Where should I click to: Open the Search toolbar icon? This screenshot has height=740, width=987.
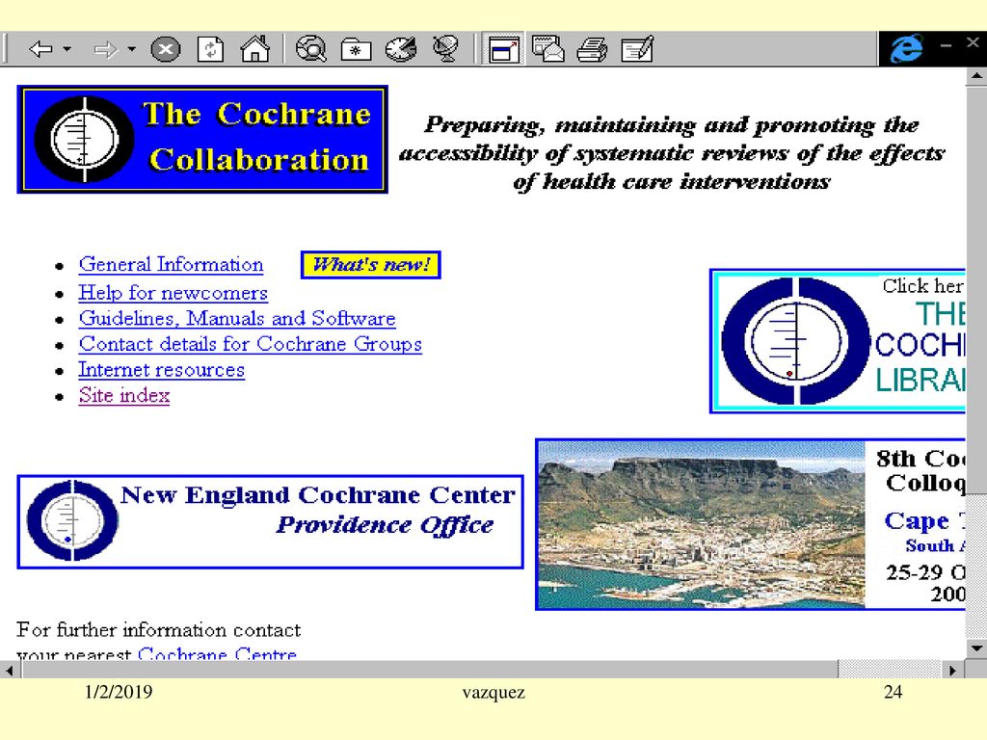pos(311,49)
